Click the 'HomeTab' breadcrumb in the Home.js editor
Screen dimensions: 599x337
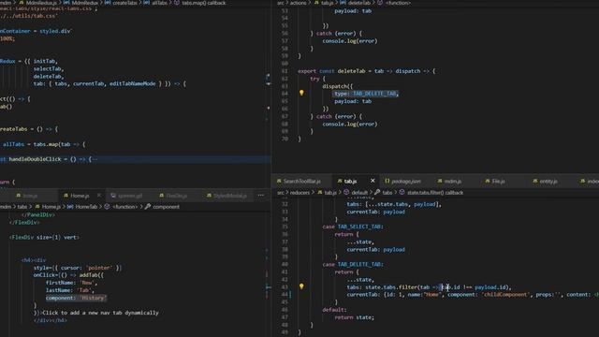[x=86, y=207]
